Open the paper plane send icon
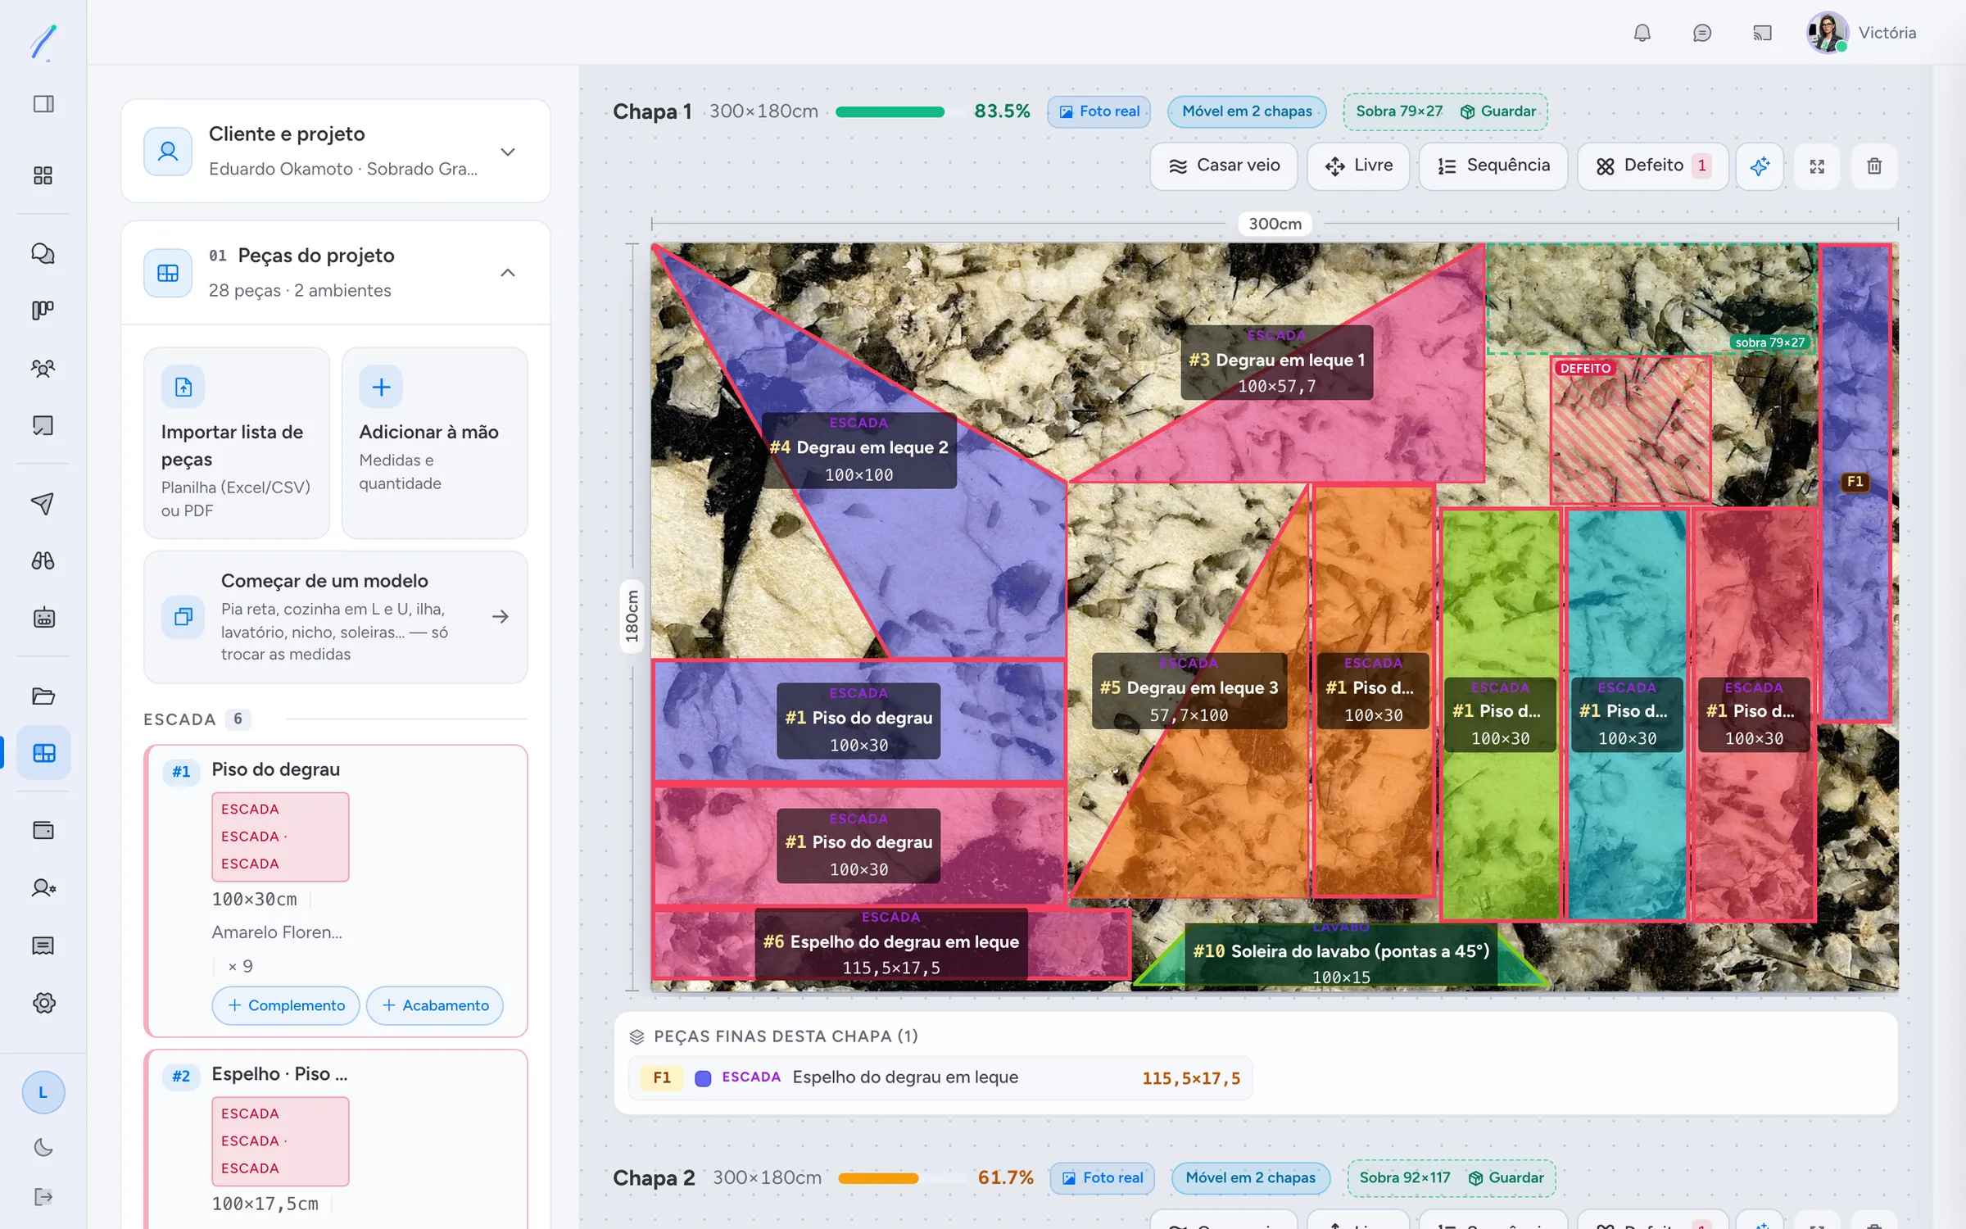 click(43, 503)
